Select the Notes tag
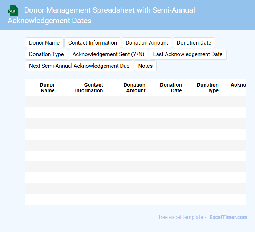This screenshot has width=255, height=232. (145, 66)
